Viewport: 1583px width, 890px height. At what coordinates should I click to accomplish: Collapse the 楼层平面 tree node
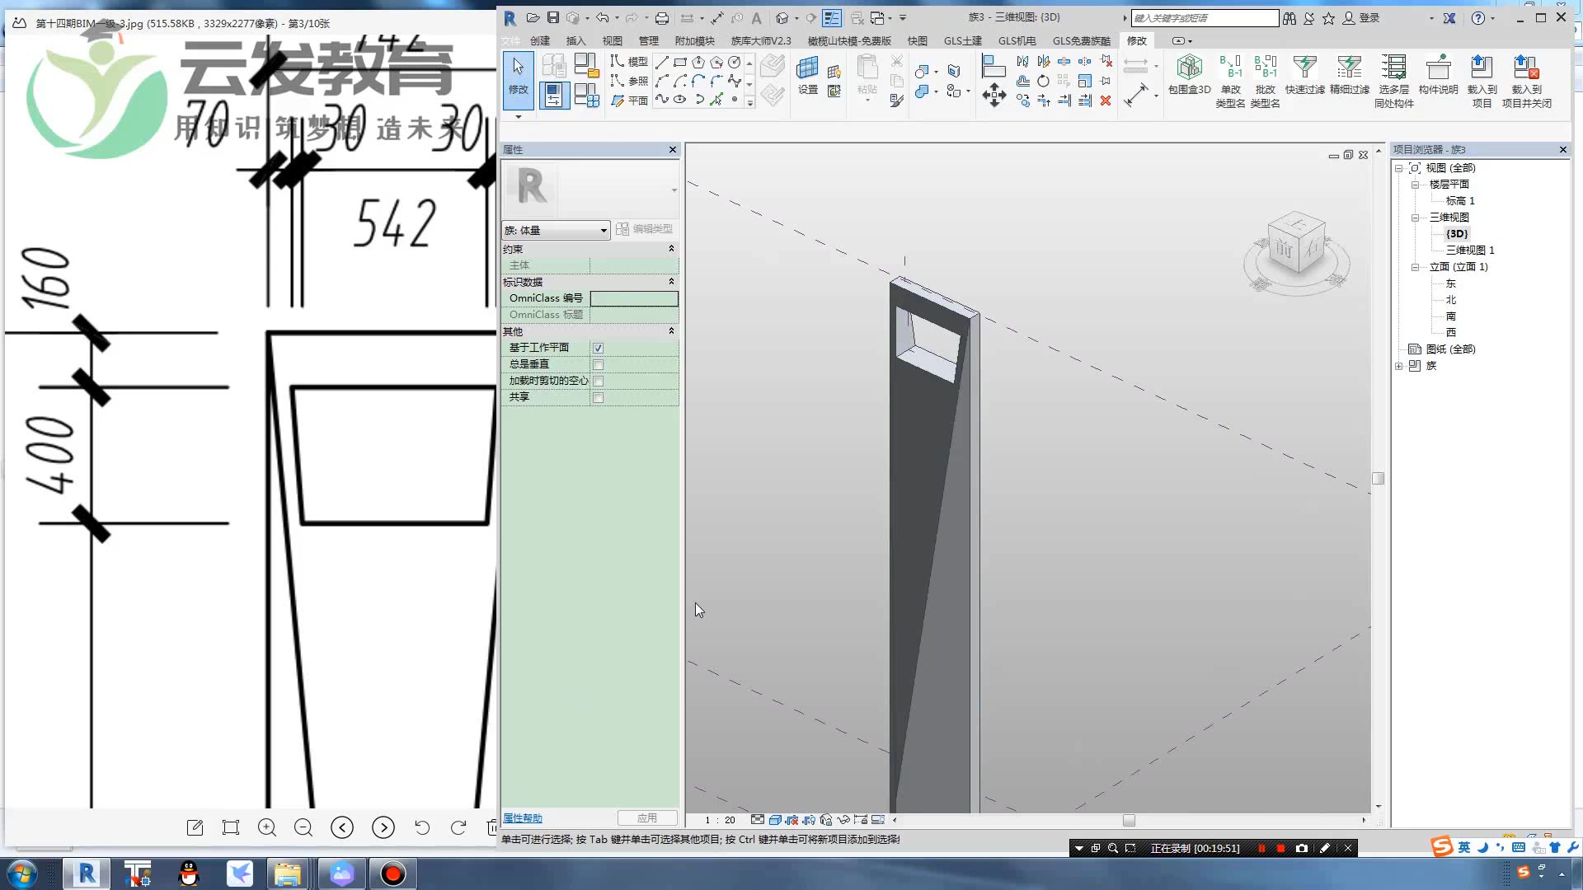pos(1415,185)
